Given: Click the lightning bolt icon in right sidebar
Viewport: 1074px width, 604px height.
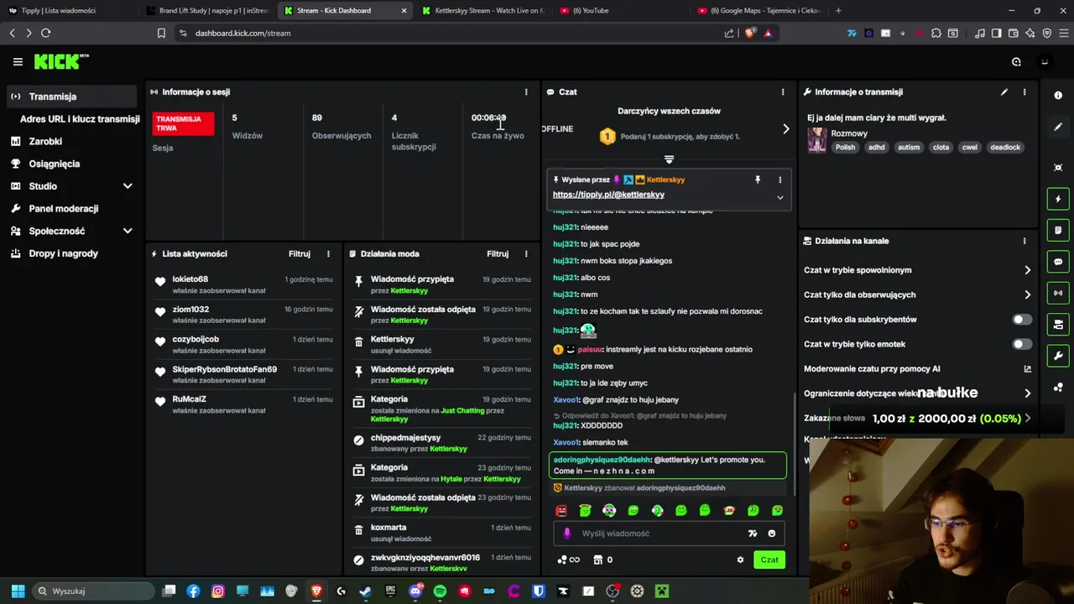Looking at the screenshot, I should 1058,200.
